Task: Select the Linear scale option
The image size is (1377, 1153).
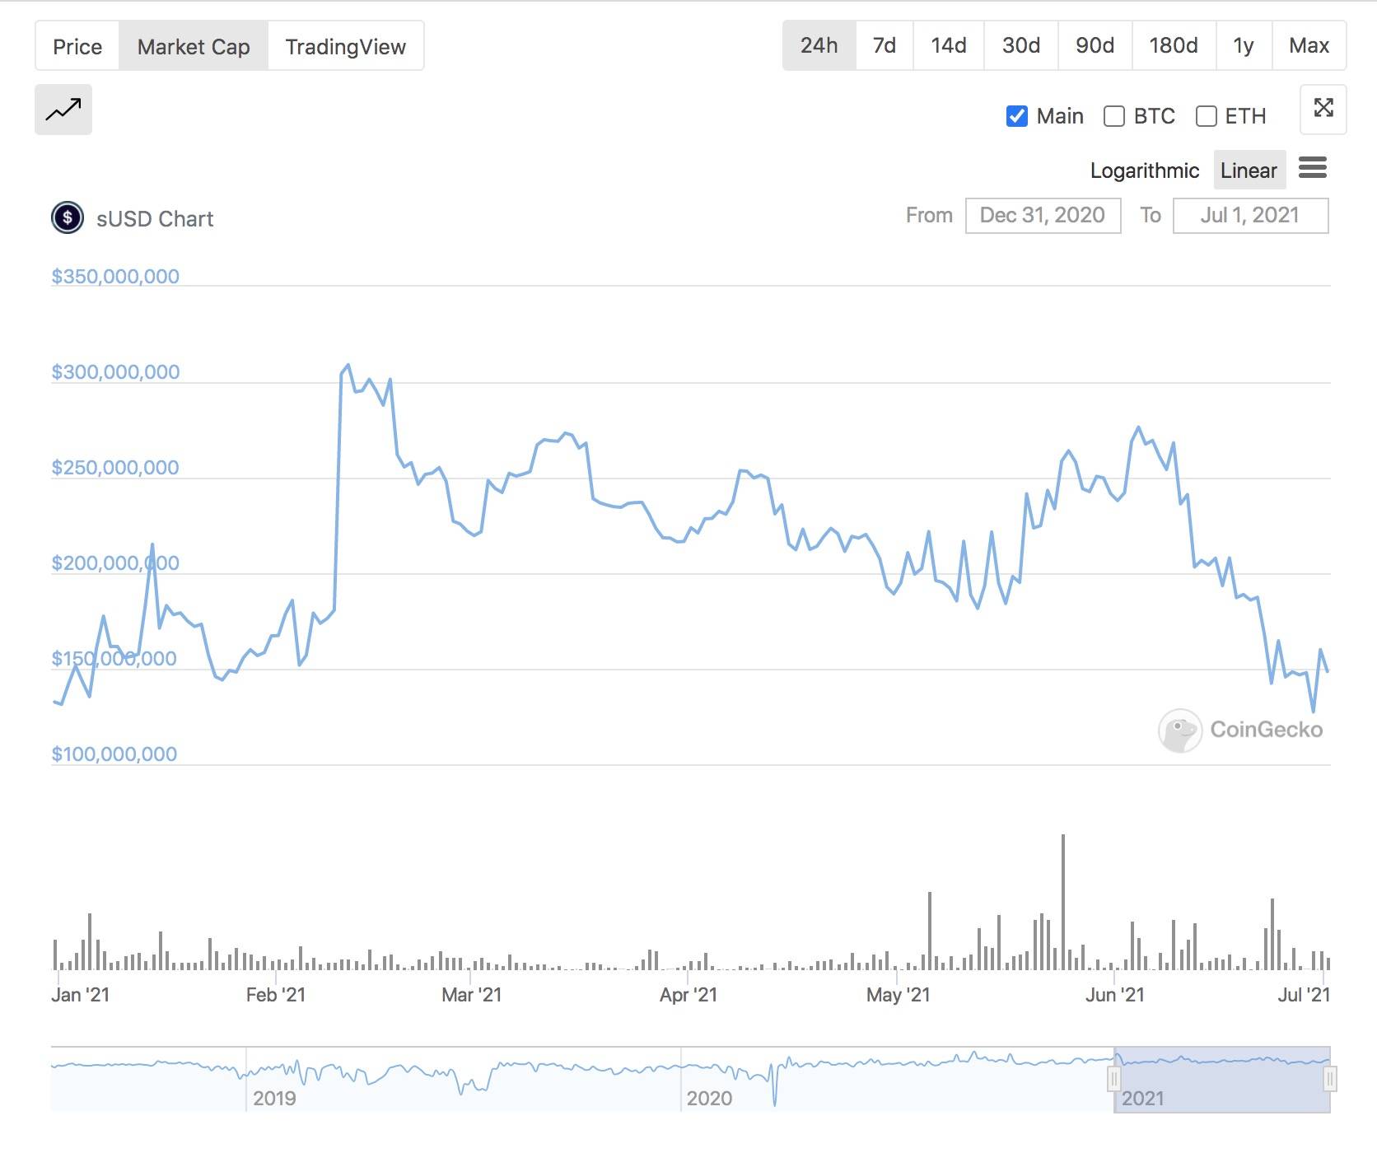Action: (1249, 170)
